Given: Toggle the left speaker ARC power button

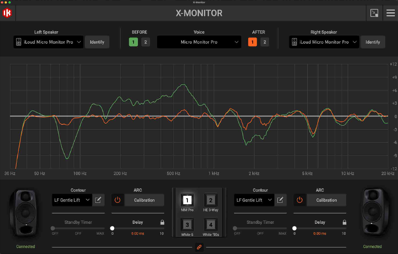Looking at the screenshot, I should (x=118, y=200).
